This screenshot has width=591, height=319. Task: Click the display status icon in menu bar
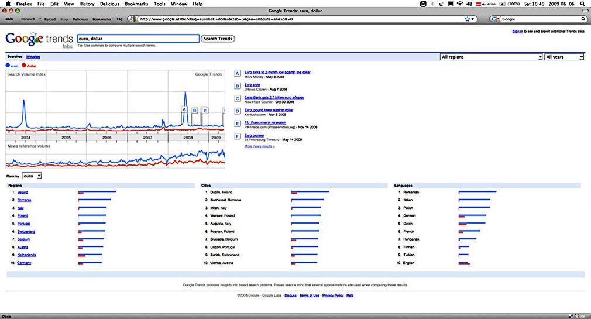click(x=451, y=4)
